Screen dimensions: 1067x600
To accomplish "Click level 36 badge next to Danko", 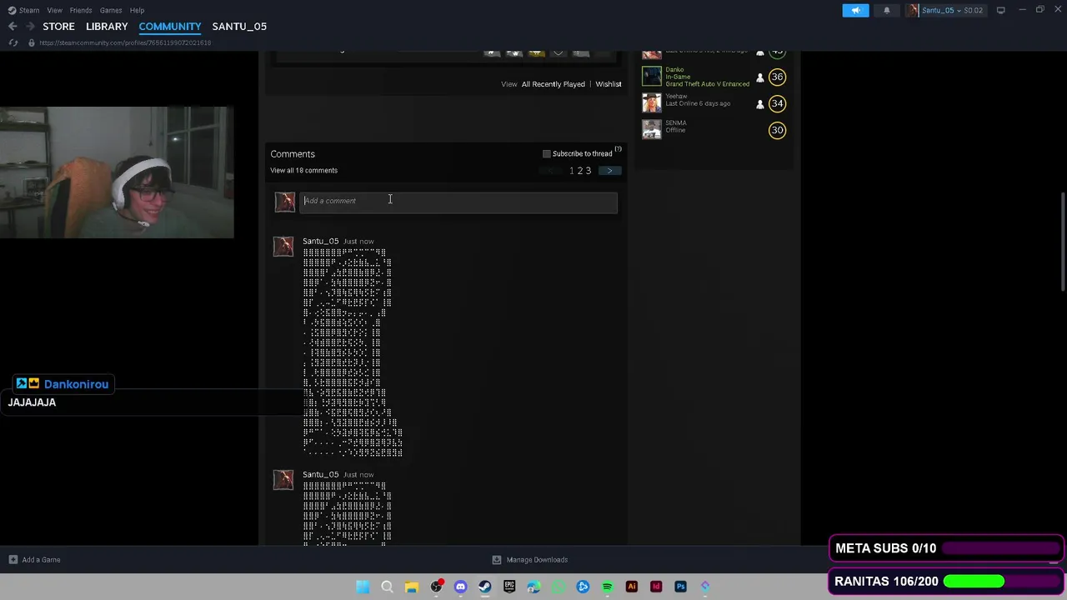I will pos(777,77).
